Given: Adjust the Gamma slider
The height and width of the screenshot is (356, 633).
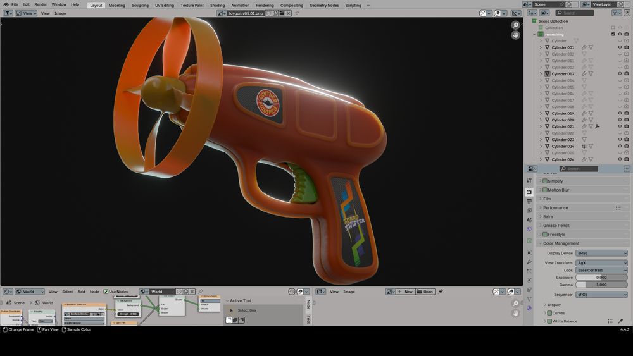Looking at the screenshot, I should coord(601,285).
